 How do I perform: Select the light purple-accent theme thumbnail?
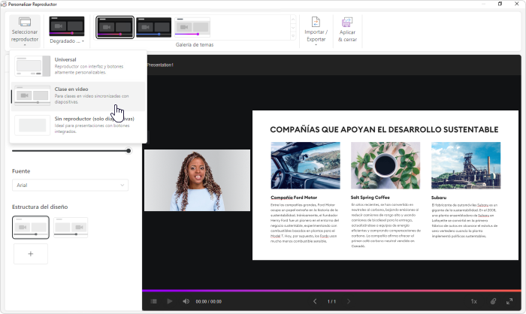192,27
